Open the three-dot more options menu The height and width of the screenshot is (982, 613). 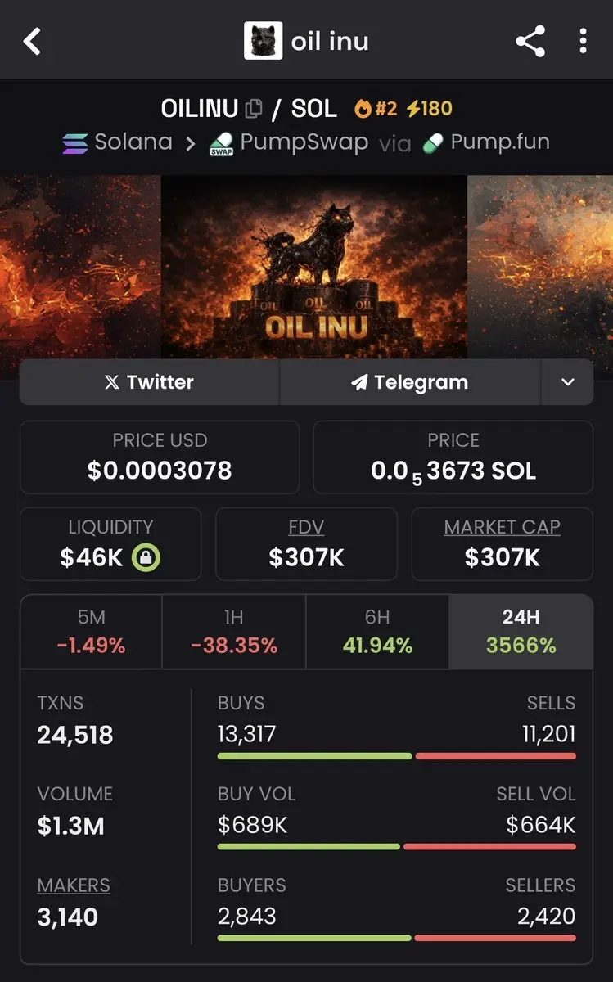(x=583, y=41)
